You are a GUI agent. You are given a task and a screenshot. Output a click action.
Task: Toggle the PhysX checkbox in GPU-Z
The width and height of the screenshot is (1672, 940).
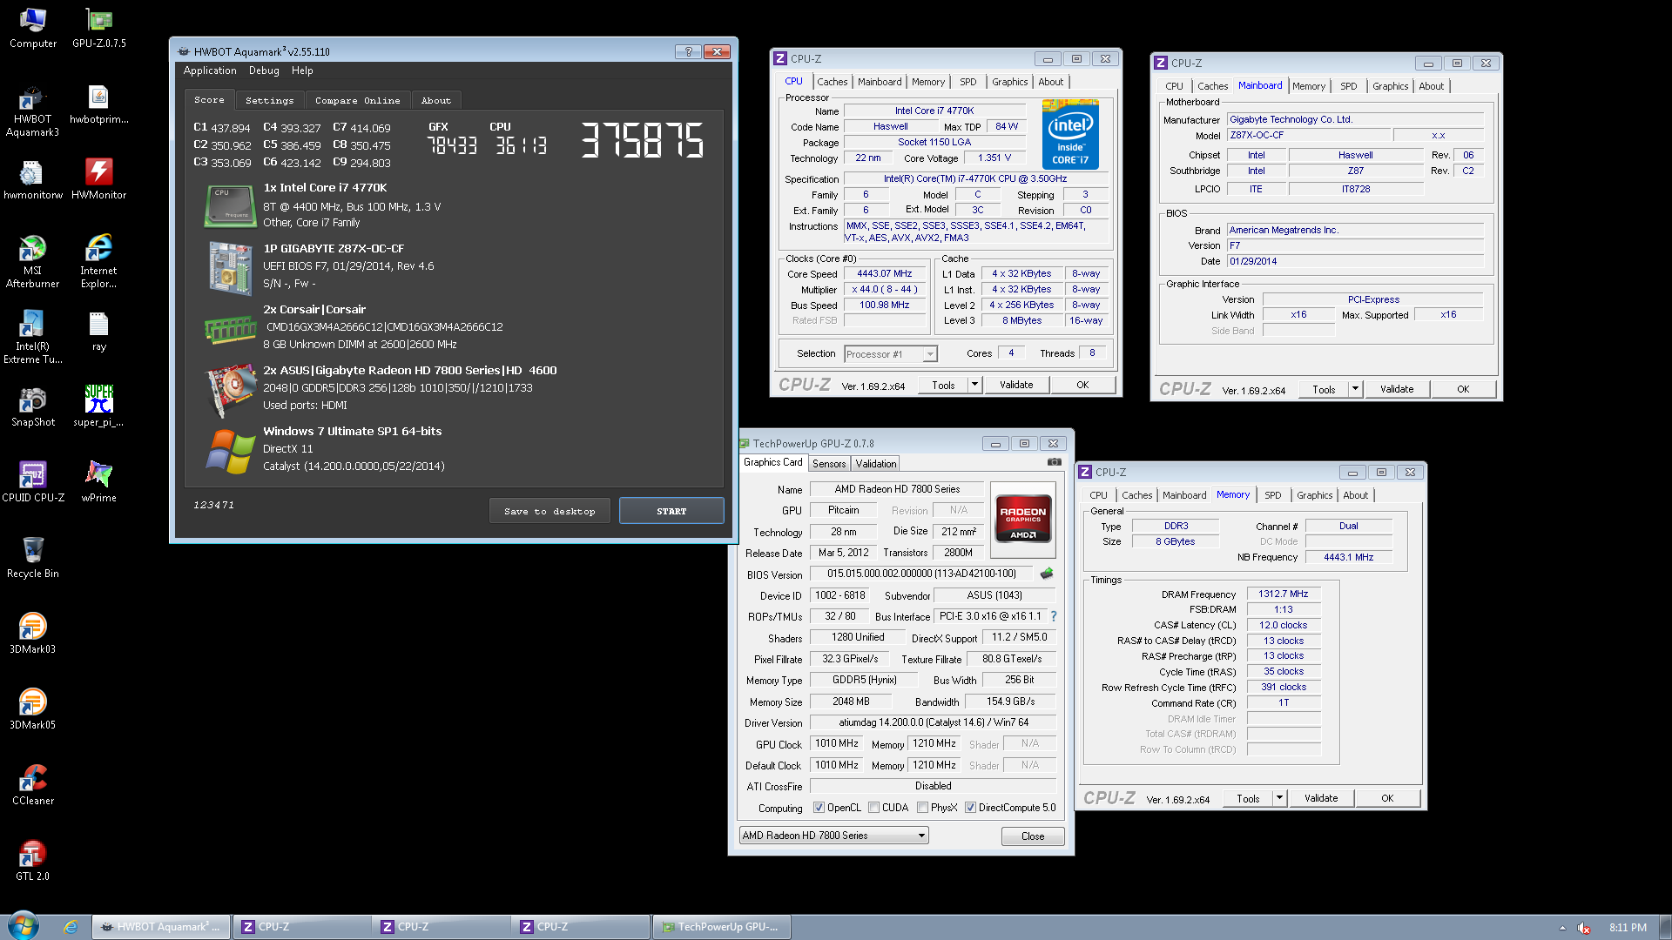(922, 808)
